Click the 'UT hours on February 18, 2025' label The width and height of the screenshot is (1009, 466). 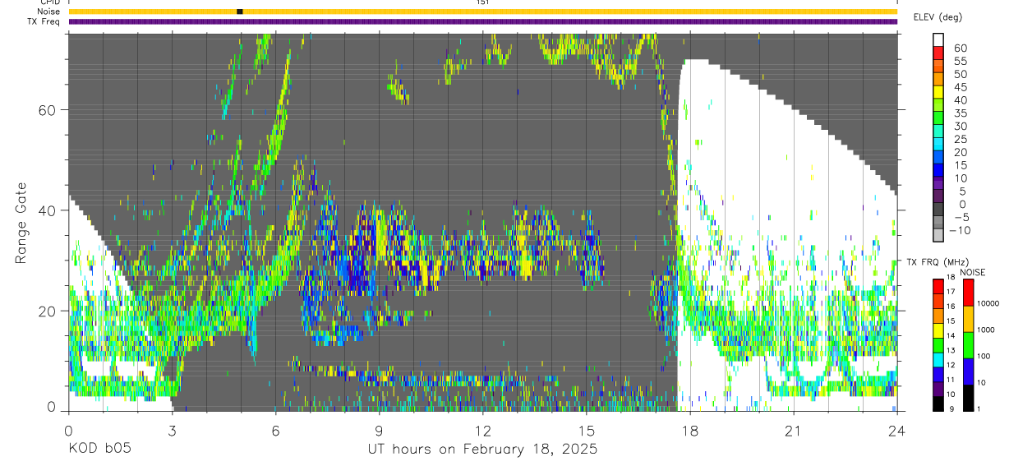482,450
